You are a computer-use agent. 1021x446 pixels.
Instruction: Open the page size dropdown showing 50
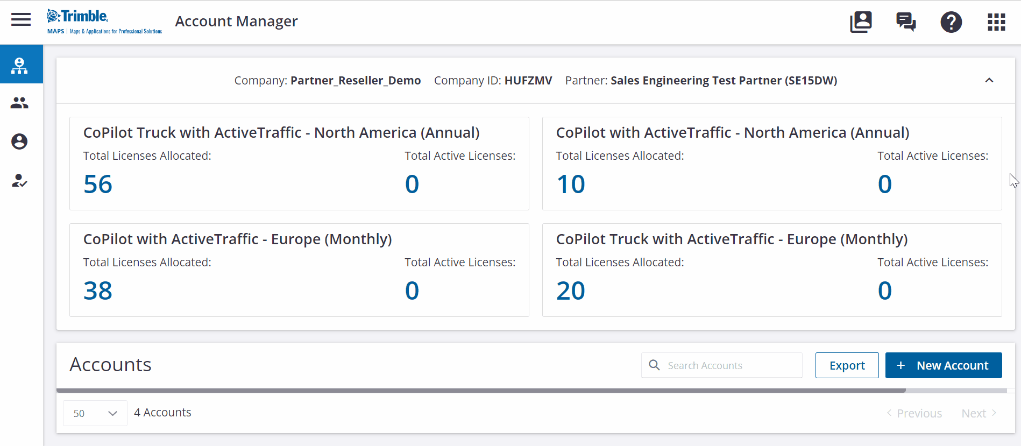tap(95, 413)
